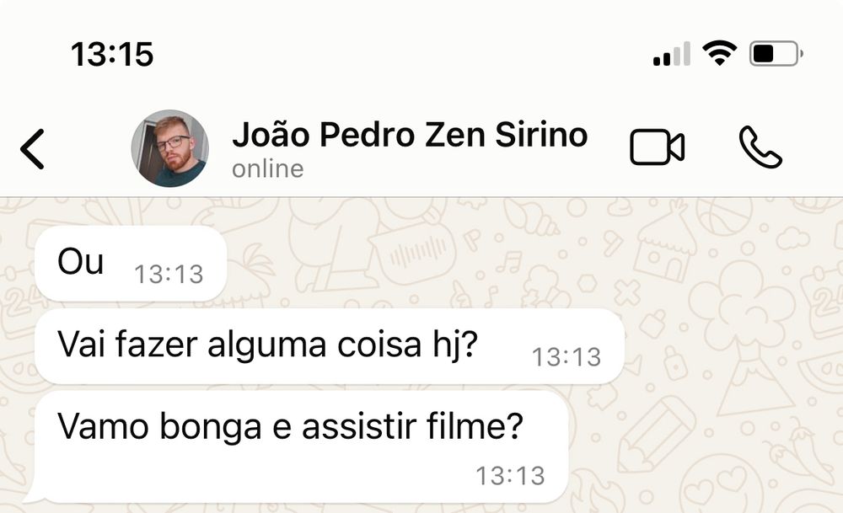Tap the empty wallpaper right of the Ou bubble
This screenshot has height=513, width=843.
[532, 263]
